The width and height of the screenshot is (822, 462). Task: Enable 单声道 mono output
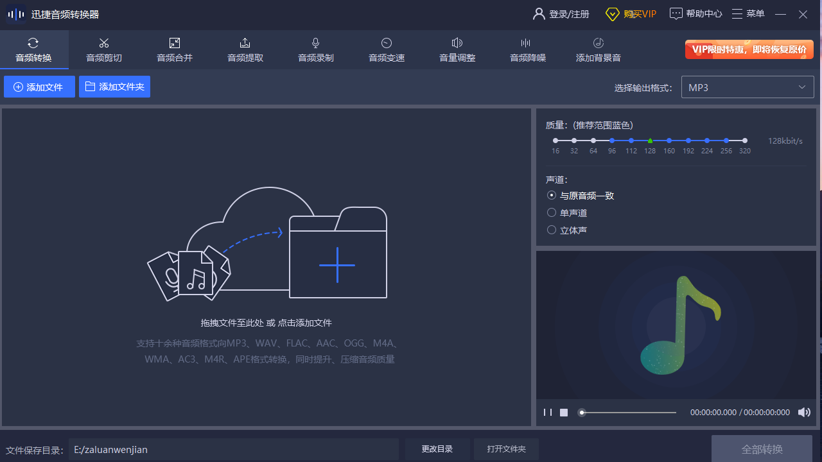click(x=551, y=212)
